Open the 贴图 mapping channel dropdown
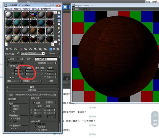The width and height of the screenshot is (159, 138). pos(46,59)
